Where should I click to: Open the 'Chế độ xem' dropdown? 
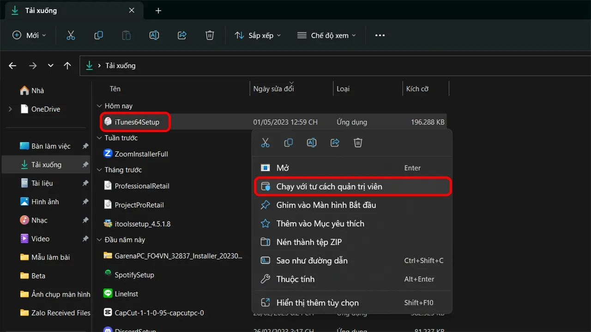point(326,35)
